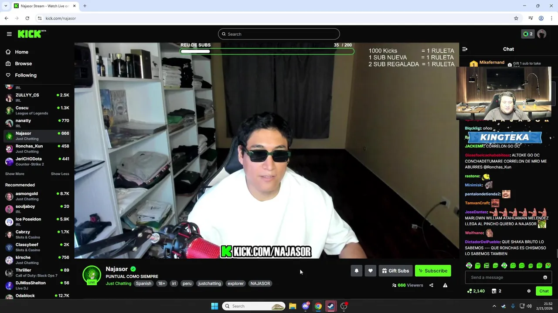Click the Gift Subs button
Image resolution: width=558 pixels, height=313 pixels.
click(395, 271)
